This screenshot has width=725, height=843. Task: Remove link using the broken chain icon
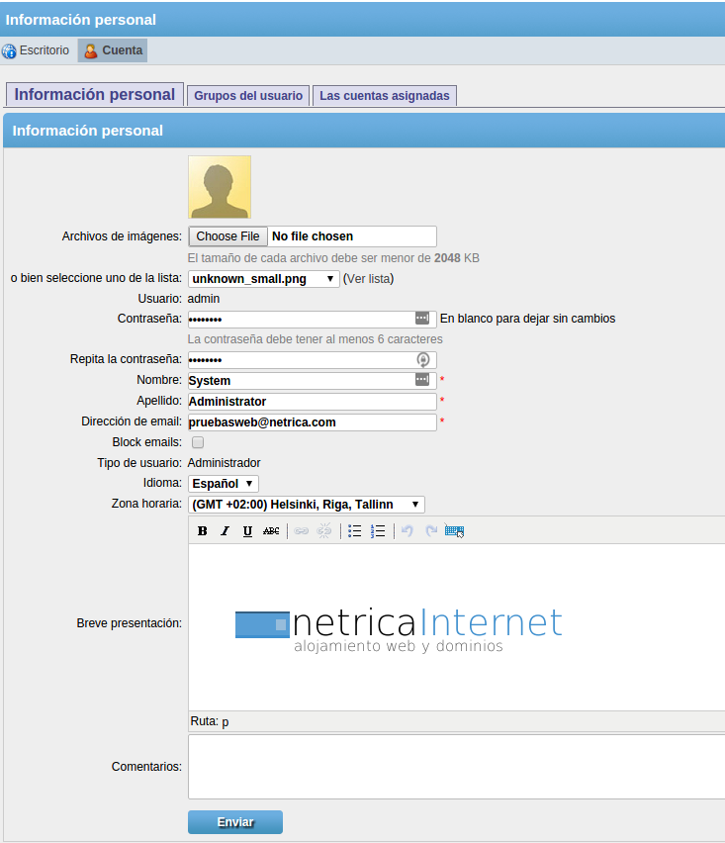(x=324, y=531)
